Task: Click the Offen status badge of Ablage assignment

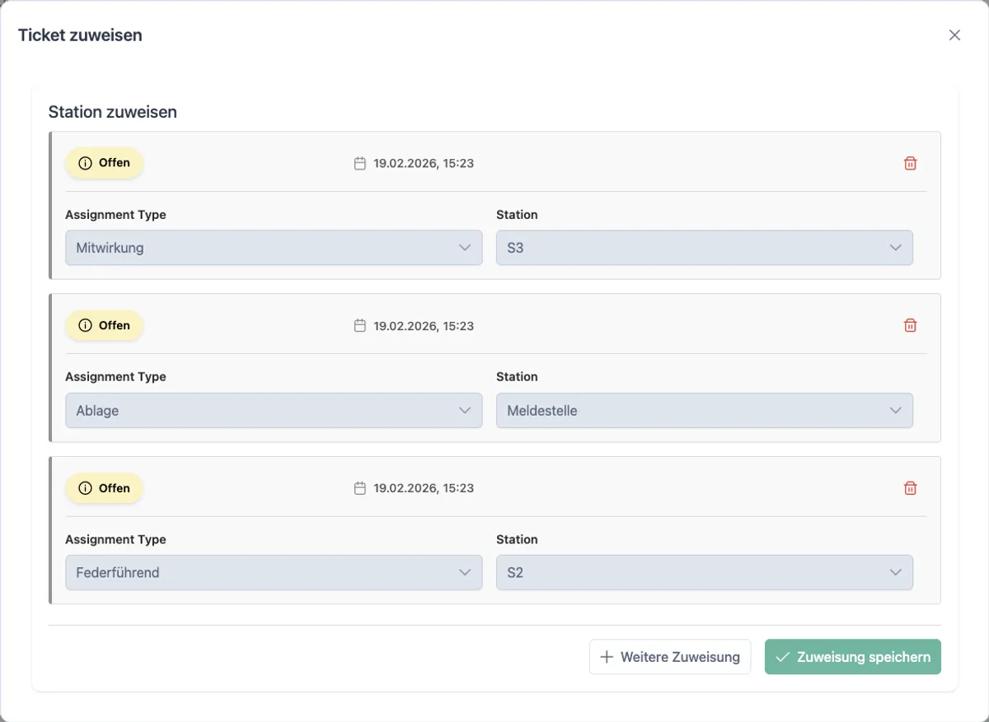Action: (x=105, y=325)
